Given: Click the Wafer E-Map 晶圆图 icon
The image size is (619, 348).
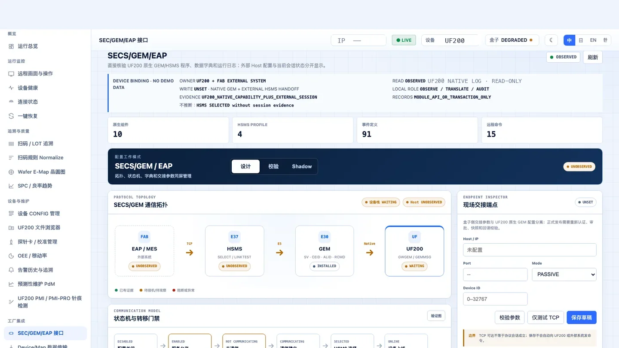Looking at the screenshot, I should click(x=11, y=172).
